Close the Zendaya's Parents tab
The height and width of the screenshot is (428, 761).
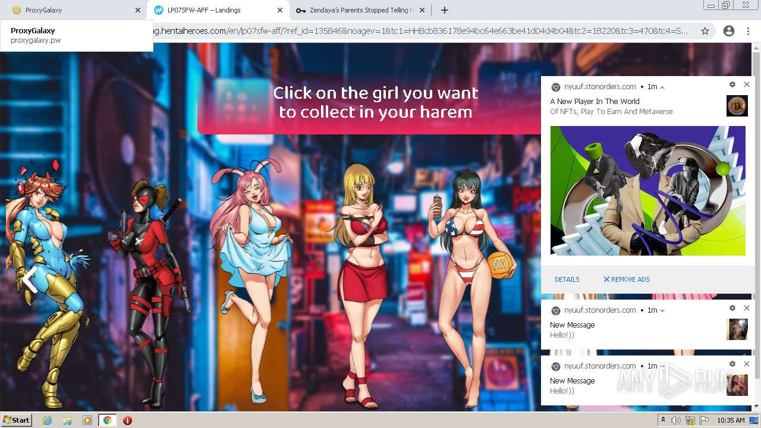[x=423, y=10]
